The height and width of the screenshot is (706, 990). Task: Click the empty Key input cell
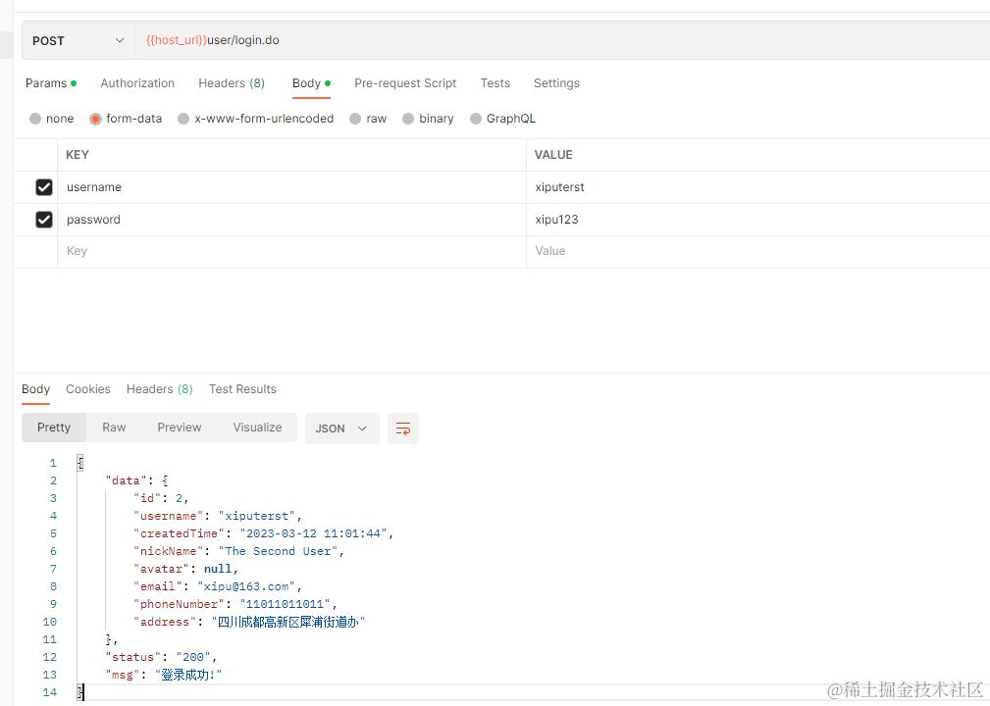tap(291, 252)
